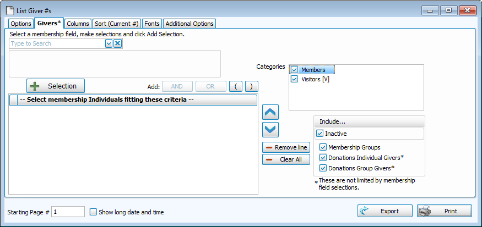Disable Donations Group Givers option
This screenshot has height=227, width=482.
point(323,168)
